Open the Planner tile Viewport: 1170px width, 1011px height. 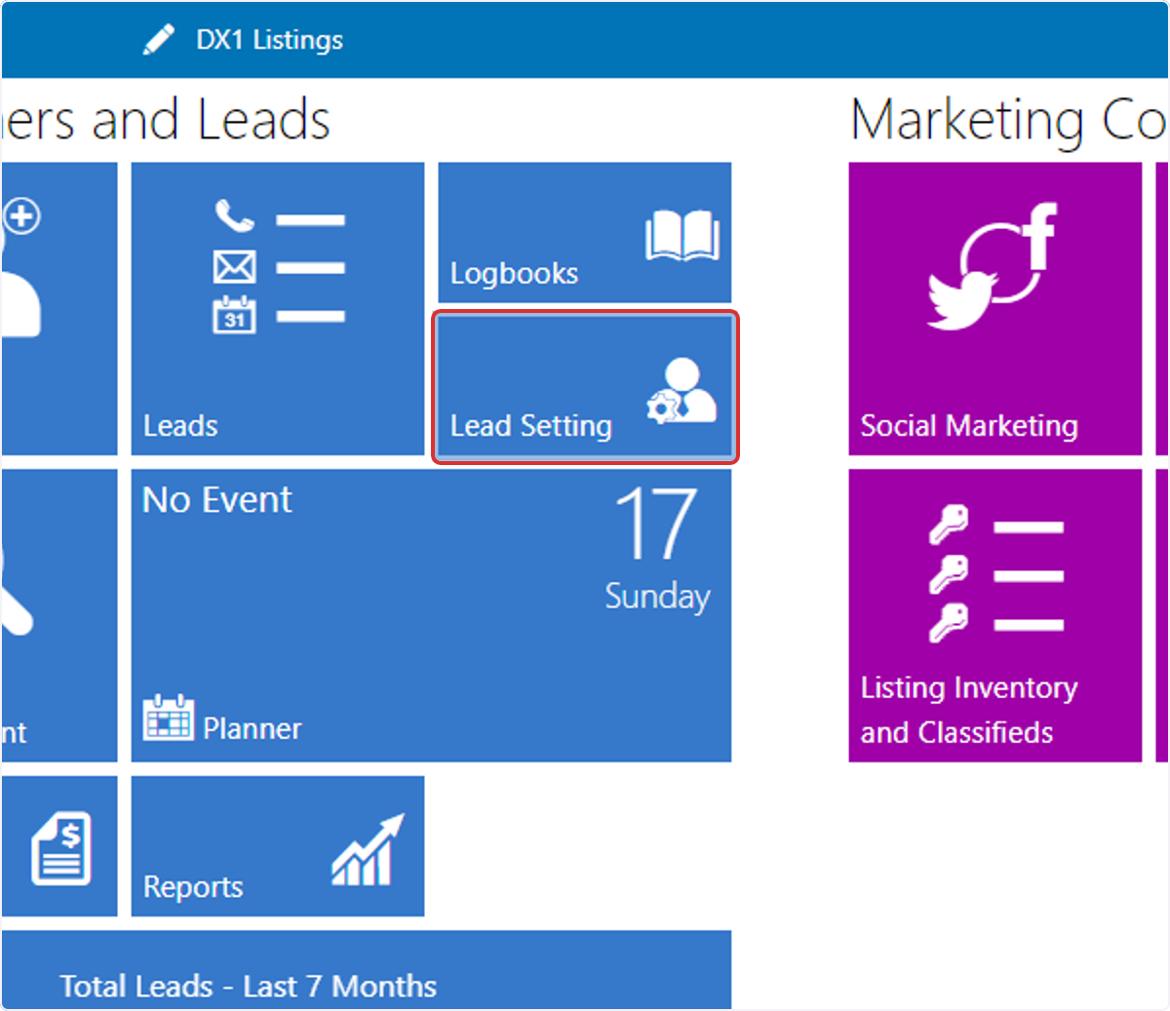click(x=431, y=615)
